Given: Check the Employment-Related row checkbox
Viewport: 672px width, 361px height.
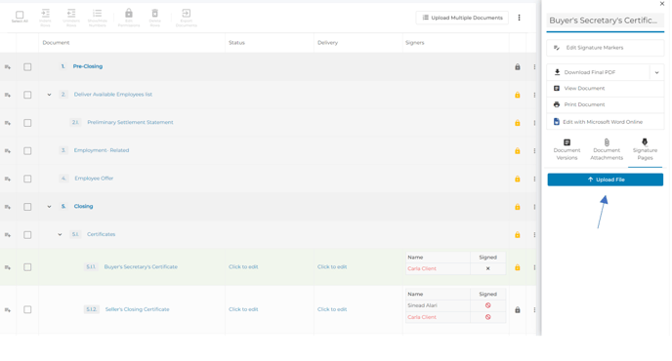Looking at the screenshot, I should (27, 150).
